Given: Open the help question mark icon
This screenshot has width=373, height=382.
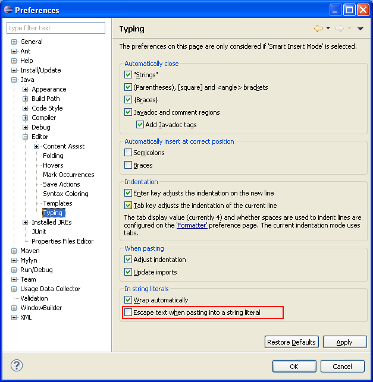Looking at the screenshot, I should pos(17,365).
